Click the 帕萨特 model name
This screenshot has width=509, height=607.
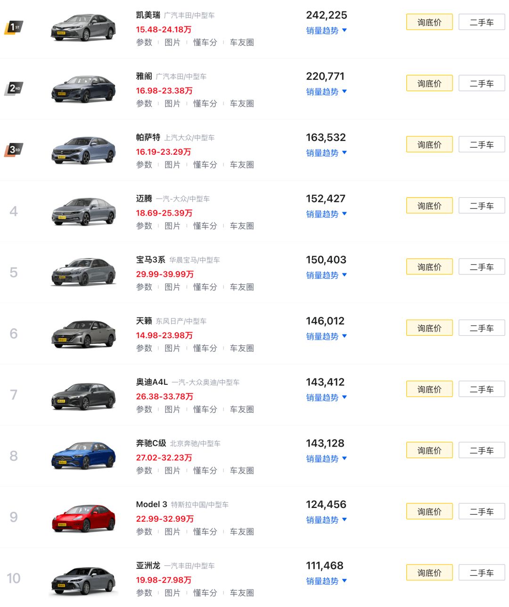click(148, 137)
